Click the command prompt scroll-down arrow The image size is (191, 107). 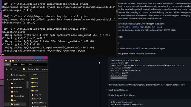(x=117, y=55)
